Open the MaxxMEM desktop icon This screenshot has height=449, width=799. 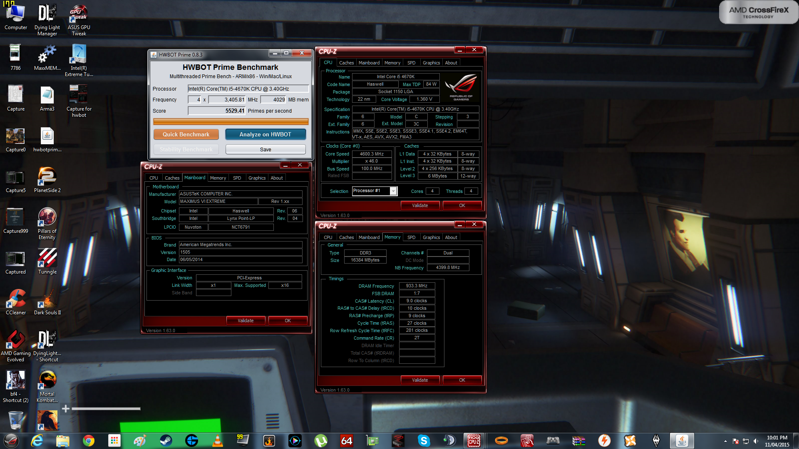[47, 57]
